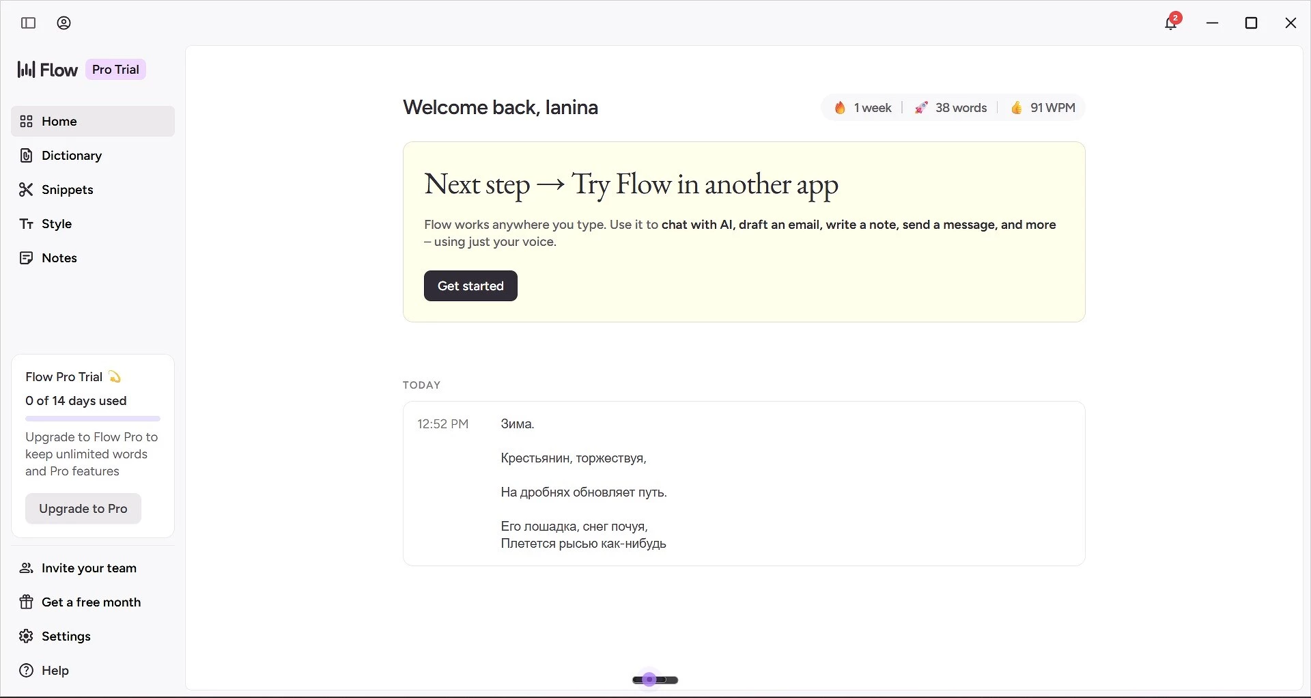Open the account profile icon
This screenshot has height=698, width=1311.
tap(64, 23)
